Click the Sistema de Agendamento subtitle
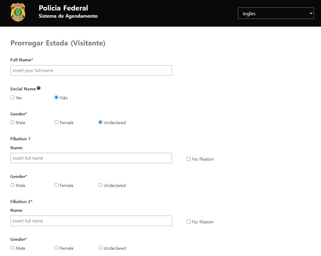The width and height of the screenshot is (321, 256). click(x=68, y=16)
